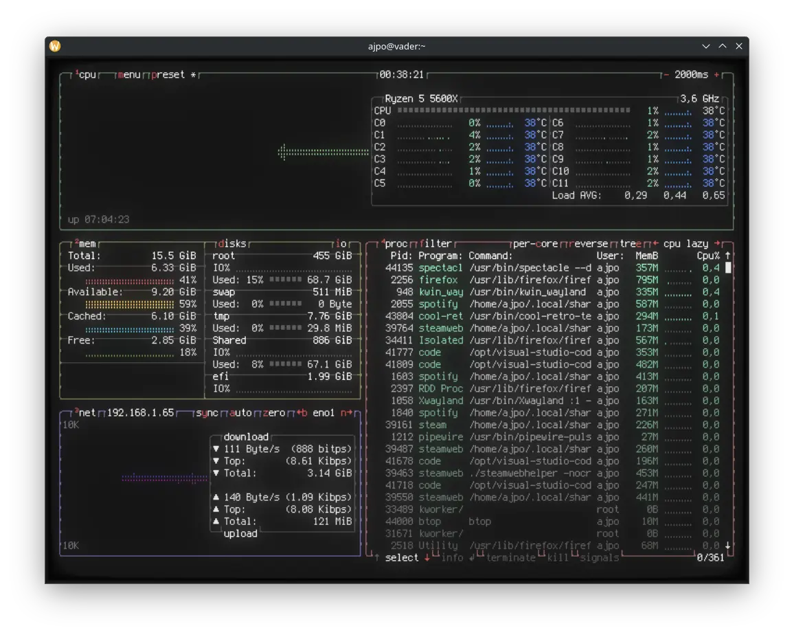Click the select up arrow in proc footer
The width and height of the screenshot is (794, 637).
[377, 558]
